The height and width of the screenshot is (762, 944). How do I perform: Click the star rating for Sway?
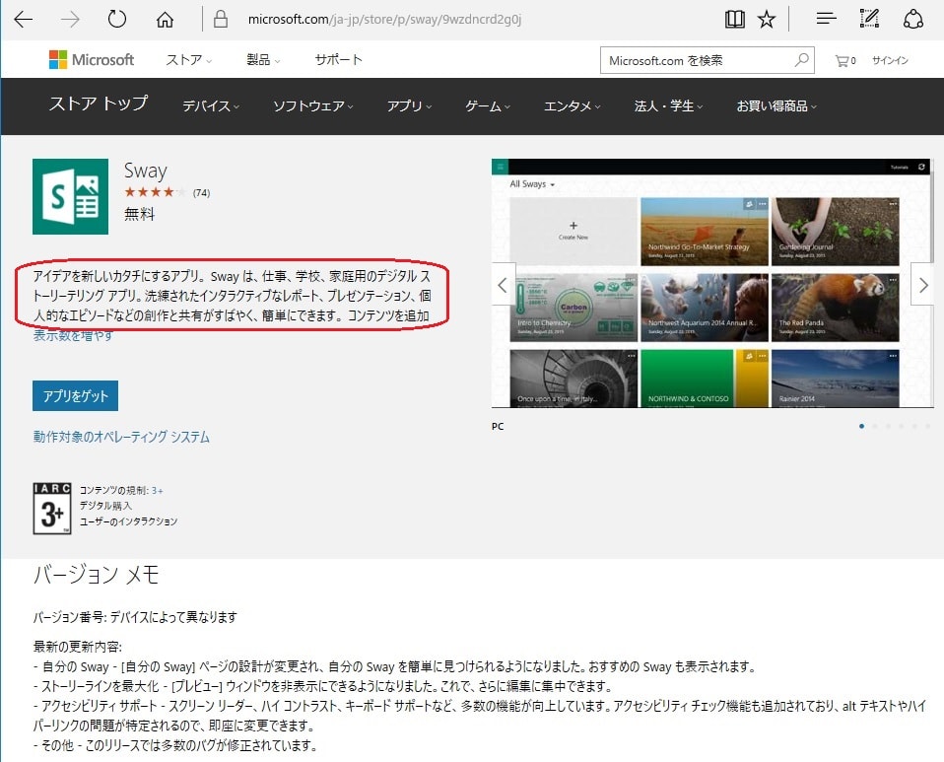pos(156,192)
